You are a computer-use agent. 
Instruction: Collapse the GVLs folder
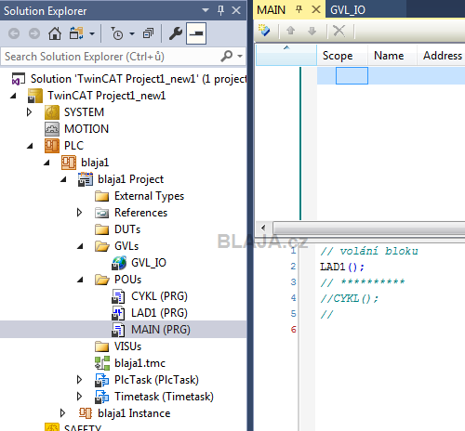[x=80, y=246]
